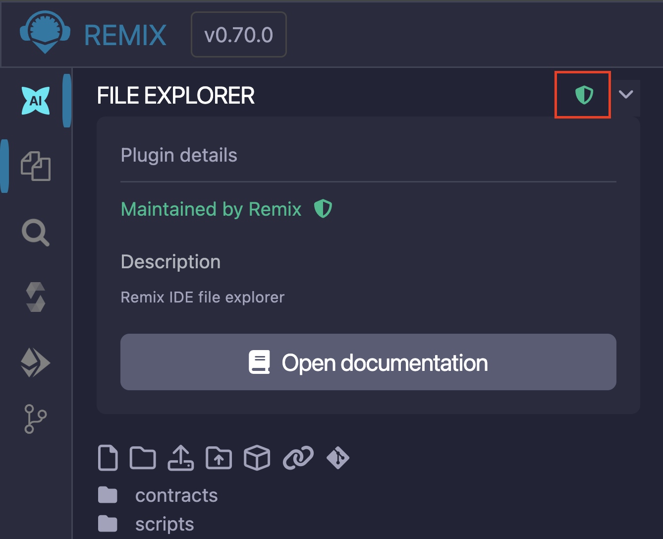Click the Maintained by Remix text

pos(211,209)
